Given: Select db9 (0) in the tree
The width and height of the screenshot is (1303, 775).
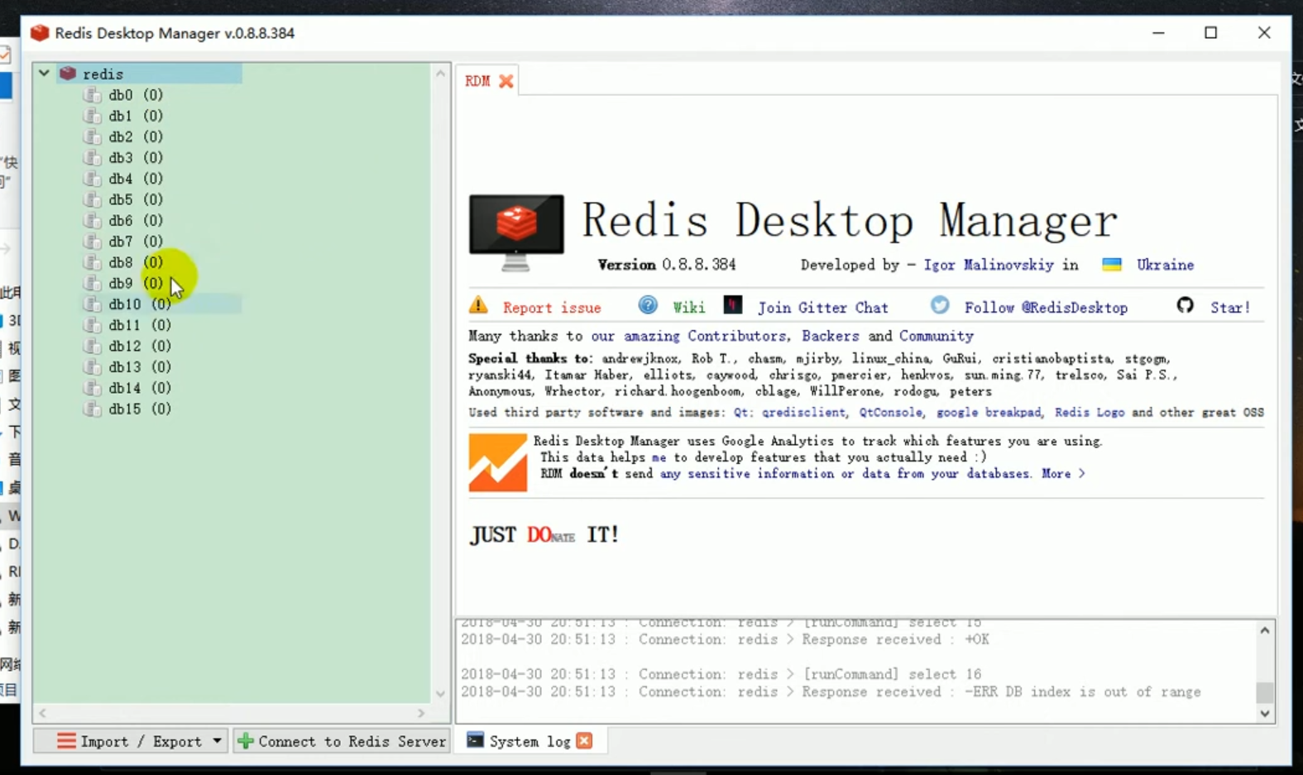Looking at the screenshot, I should coord(136,283).
